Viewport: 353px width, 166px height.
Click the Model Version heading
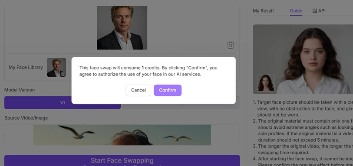[20, 90]
